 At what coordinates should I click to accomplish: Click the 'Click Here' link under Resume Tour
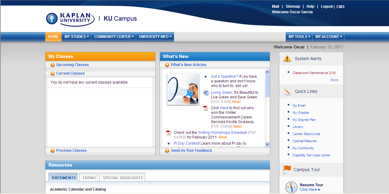click(310, 190)
